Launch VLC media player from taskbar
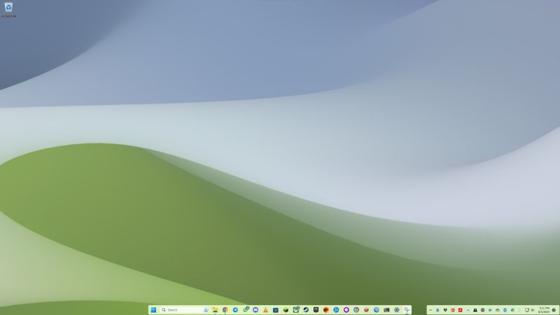 (x=265, y=309)
